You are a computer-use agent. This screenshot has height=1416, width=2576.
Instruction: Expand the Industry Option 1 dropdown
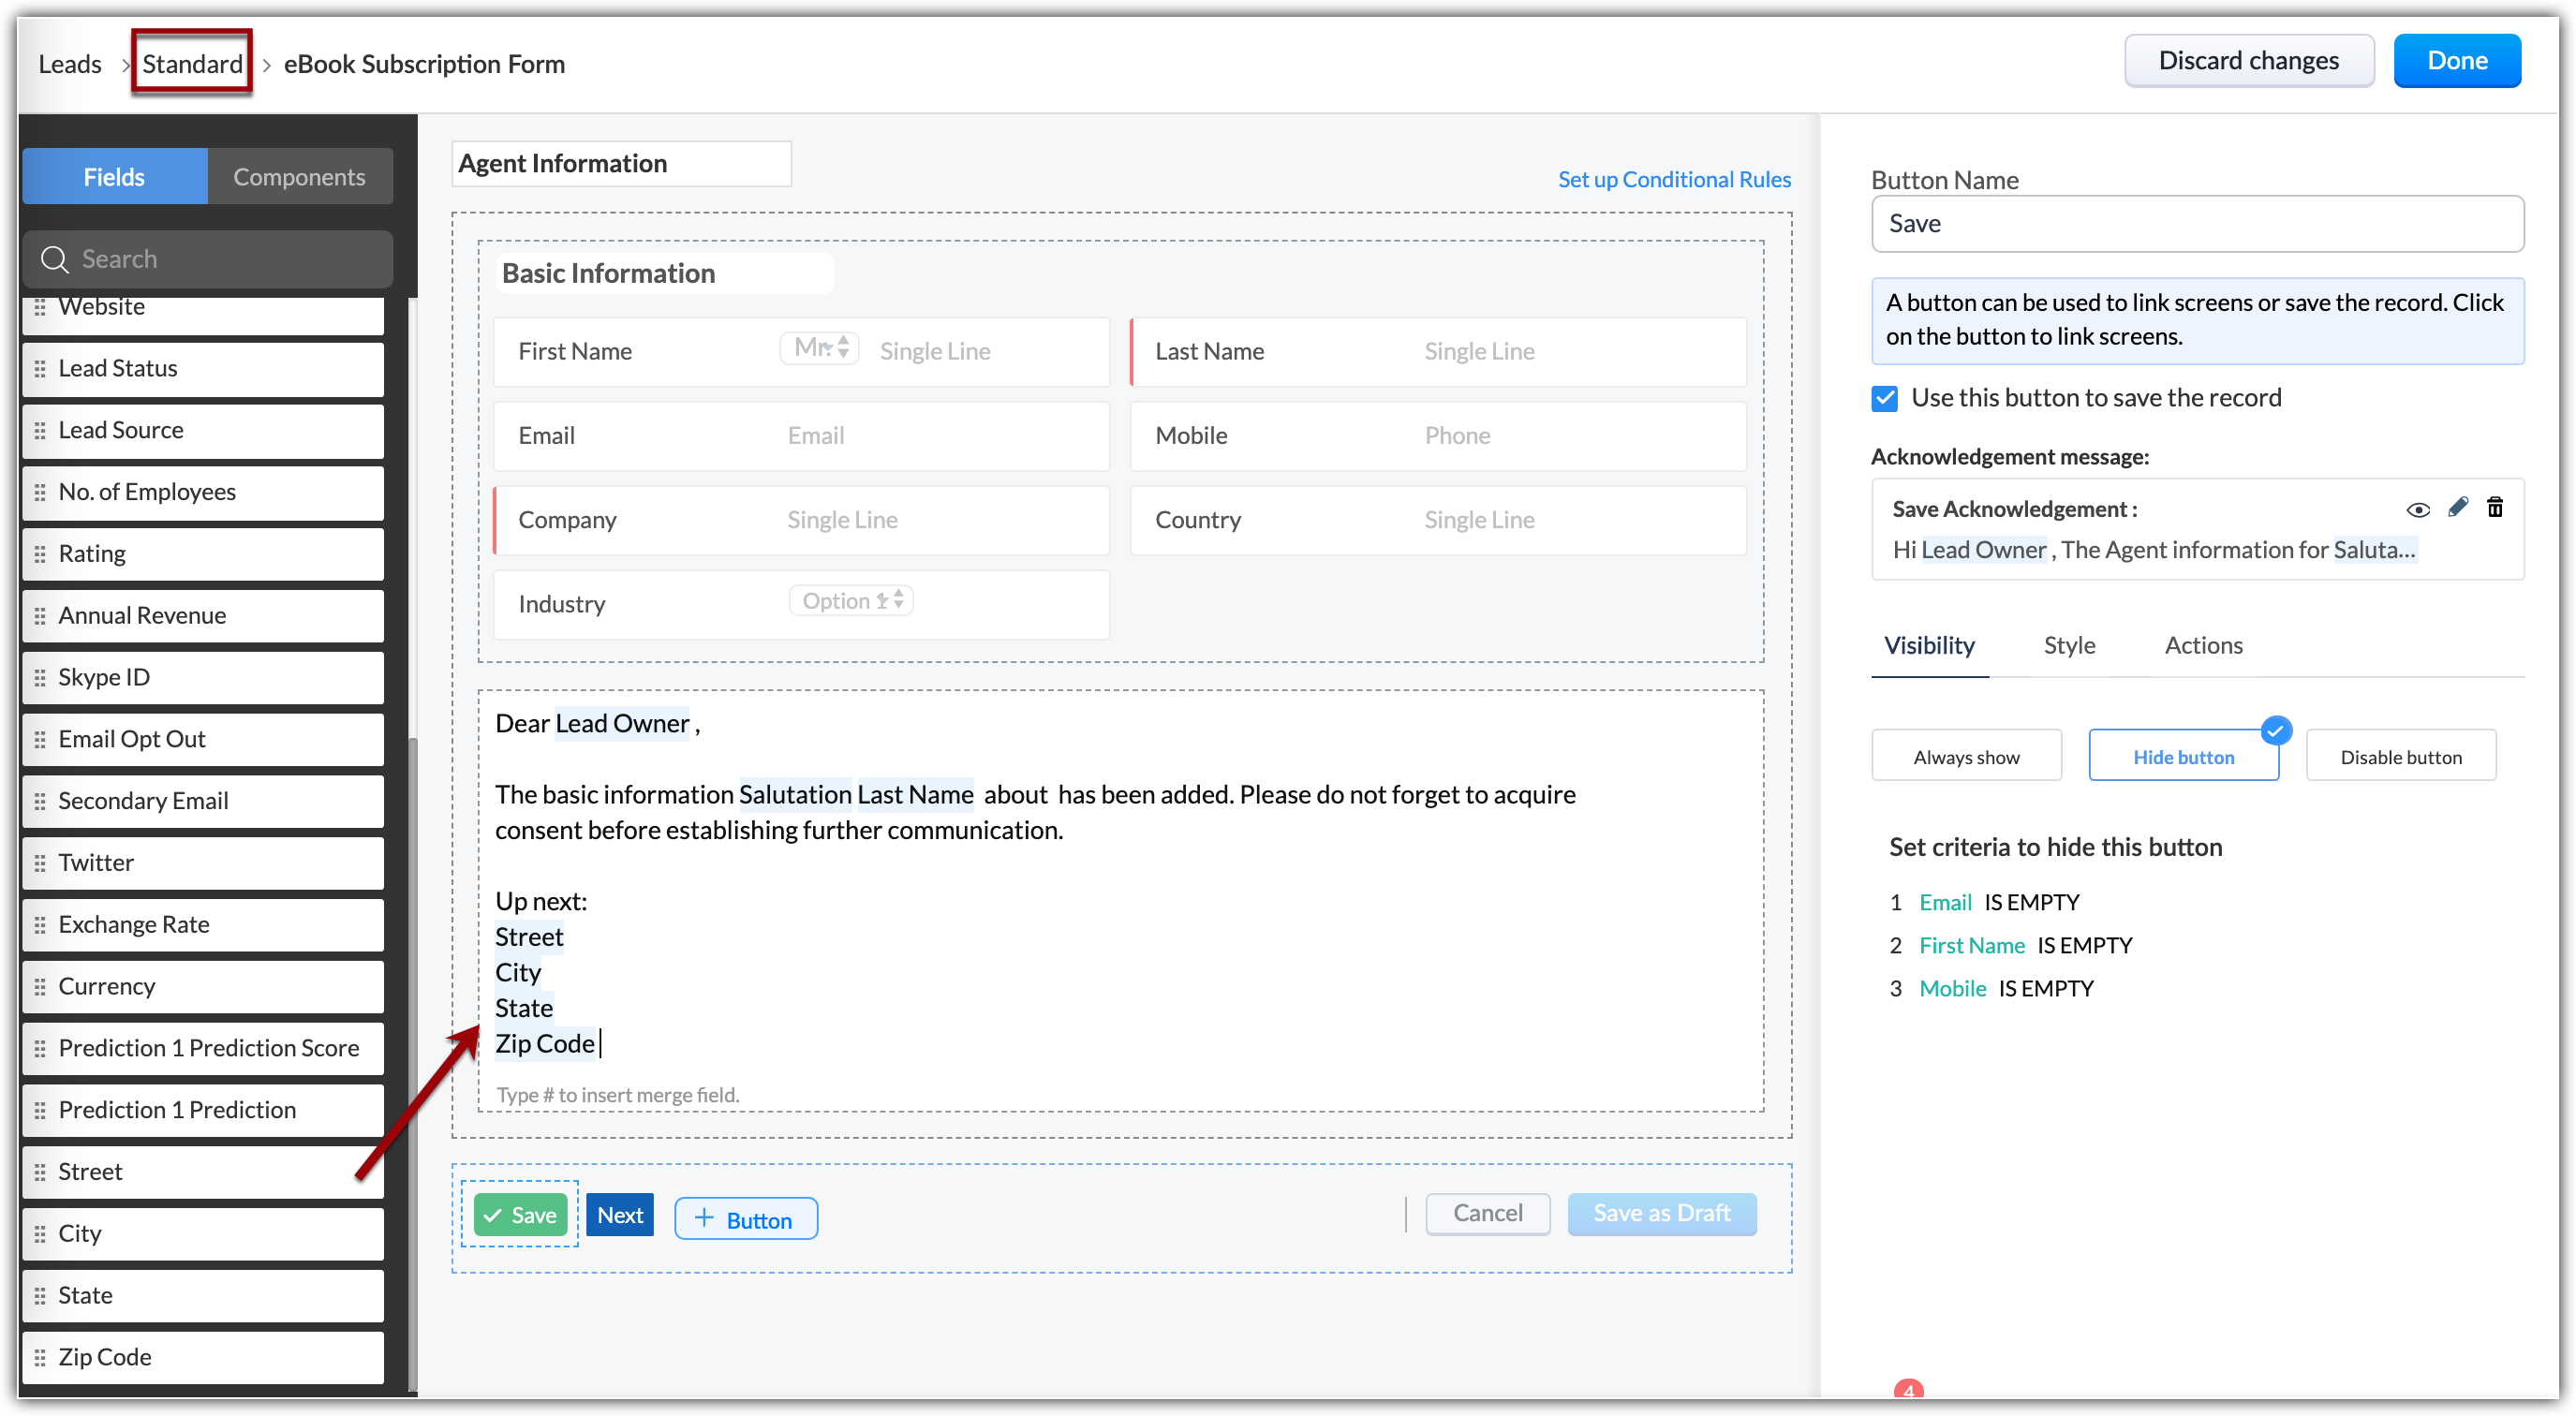851,601
